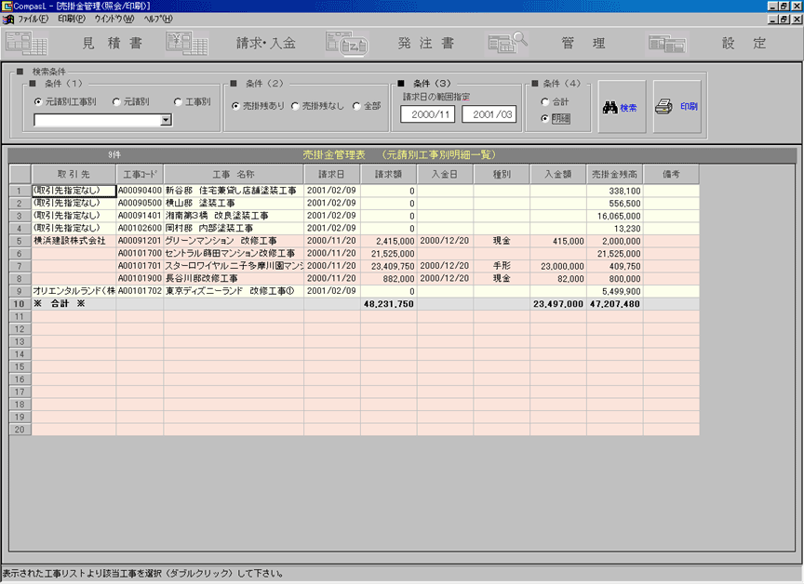Select the 工事別 radio option

tap(178, 101)
